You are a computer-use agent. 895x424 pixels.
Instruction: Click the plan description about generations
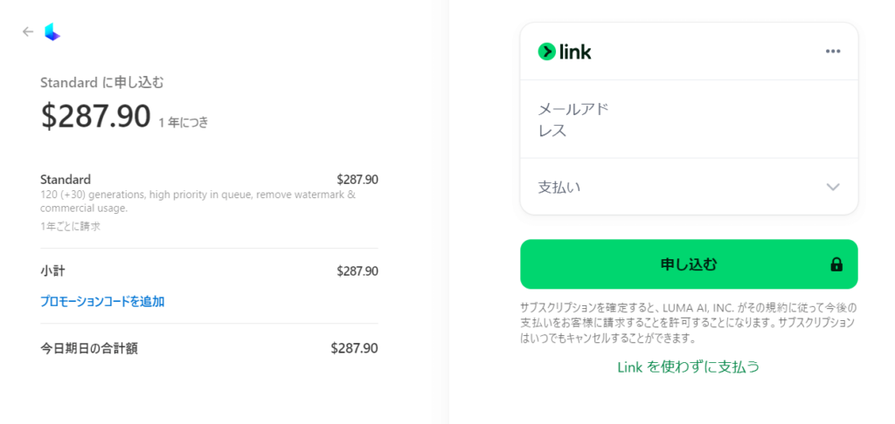(198, 202)
